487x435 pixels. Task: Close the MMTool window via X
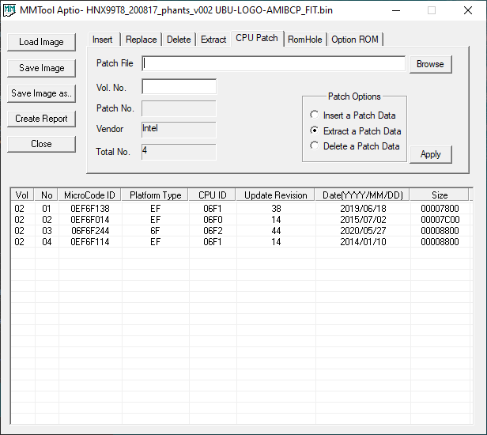coord(468,10)
